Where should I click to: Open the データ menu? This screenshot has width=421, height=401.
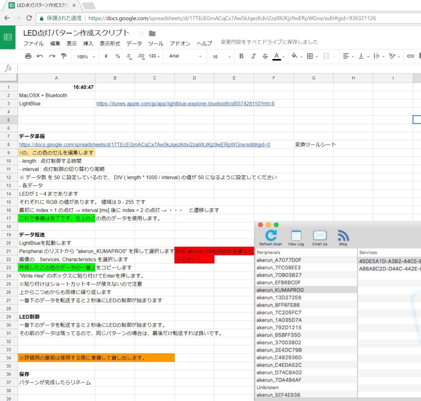pyautogui.click(x=134, y=44)
